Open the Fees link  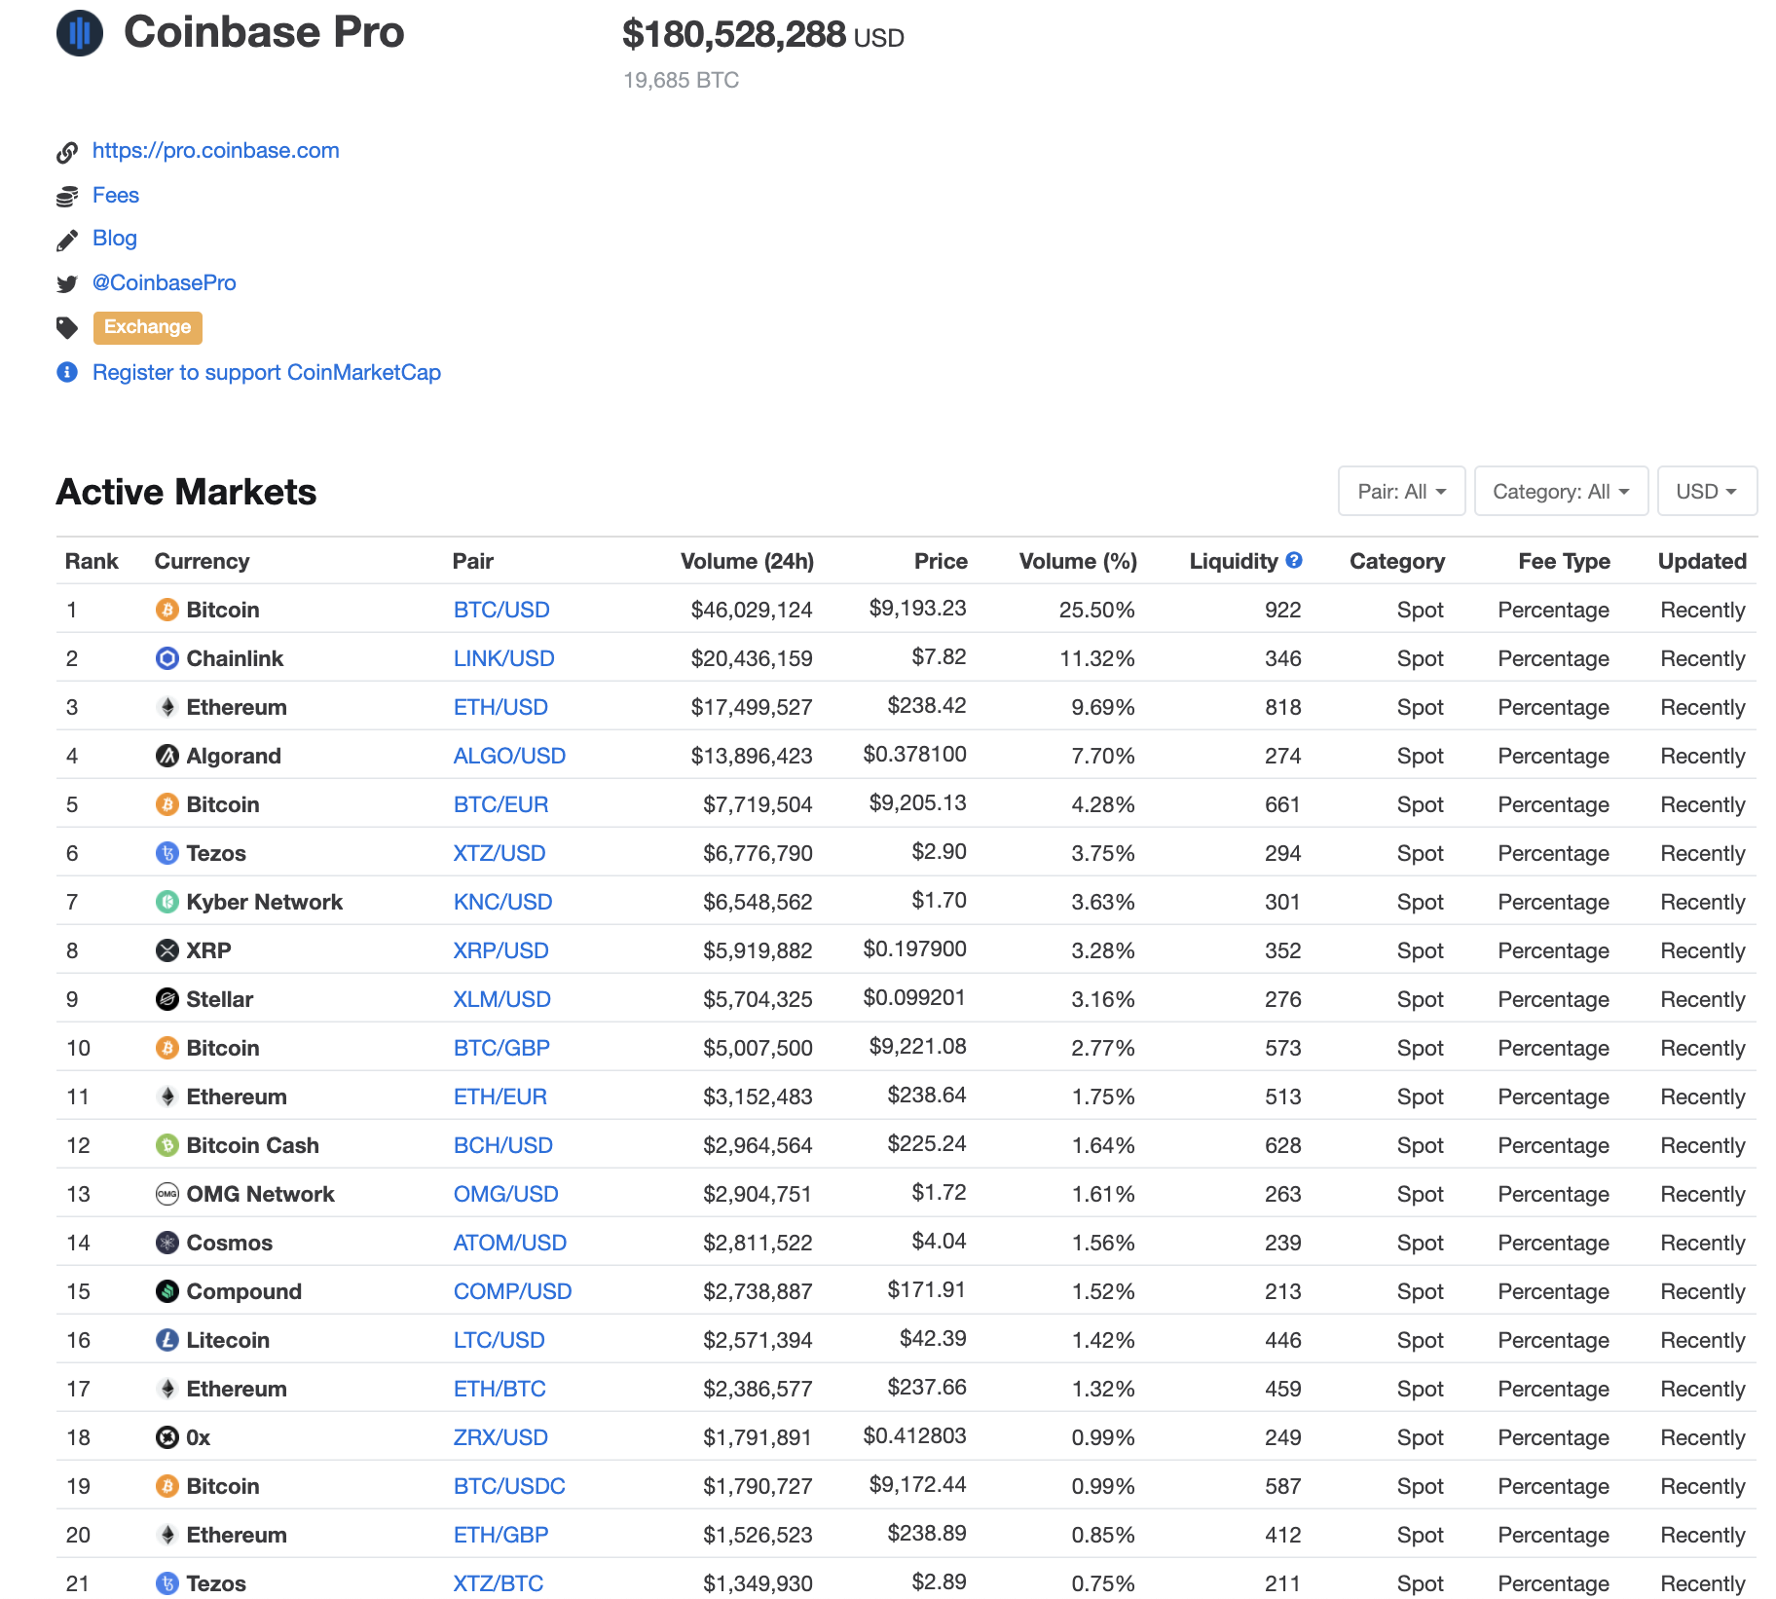point(116,196)
